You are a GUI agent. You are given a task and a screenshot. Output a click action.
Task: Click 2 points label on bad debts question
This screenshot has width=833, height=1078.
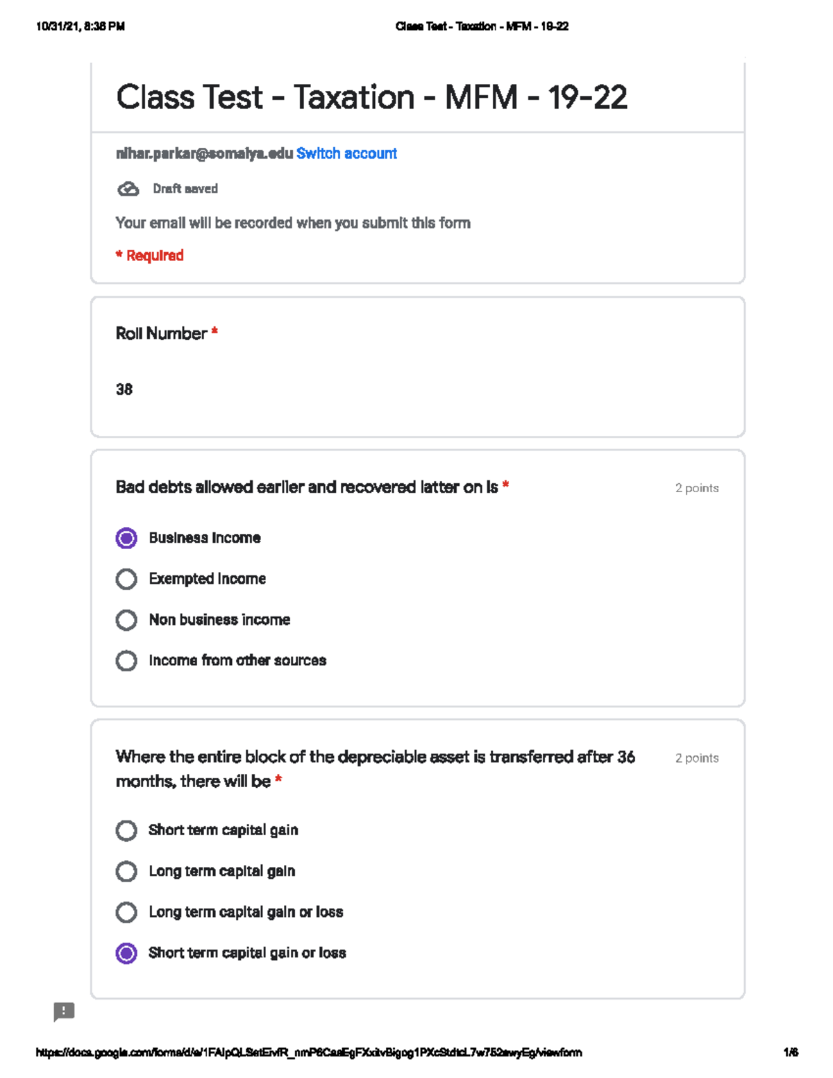696,488
